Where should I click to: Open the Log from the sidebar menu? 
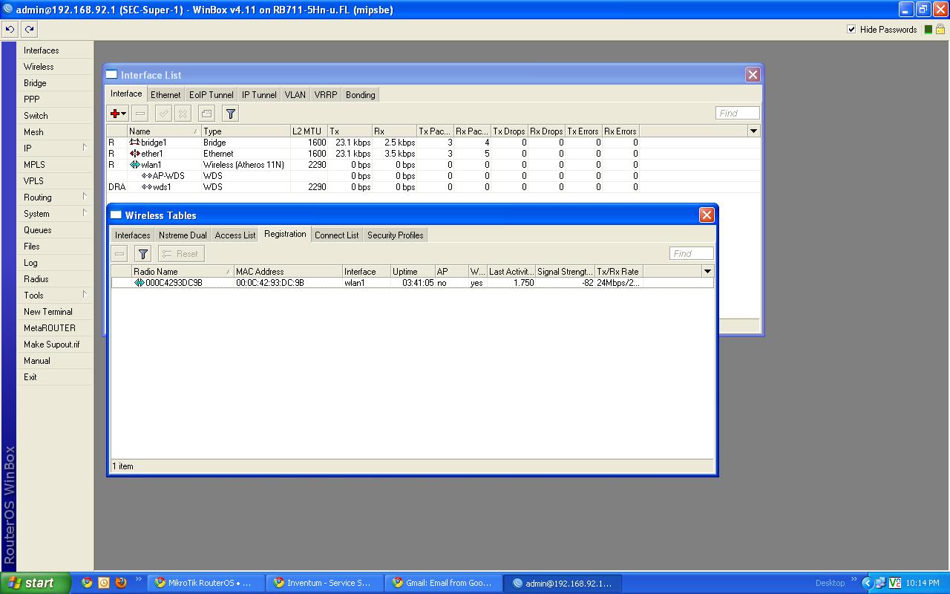click(x=56, y=262)
